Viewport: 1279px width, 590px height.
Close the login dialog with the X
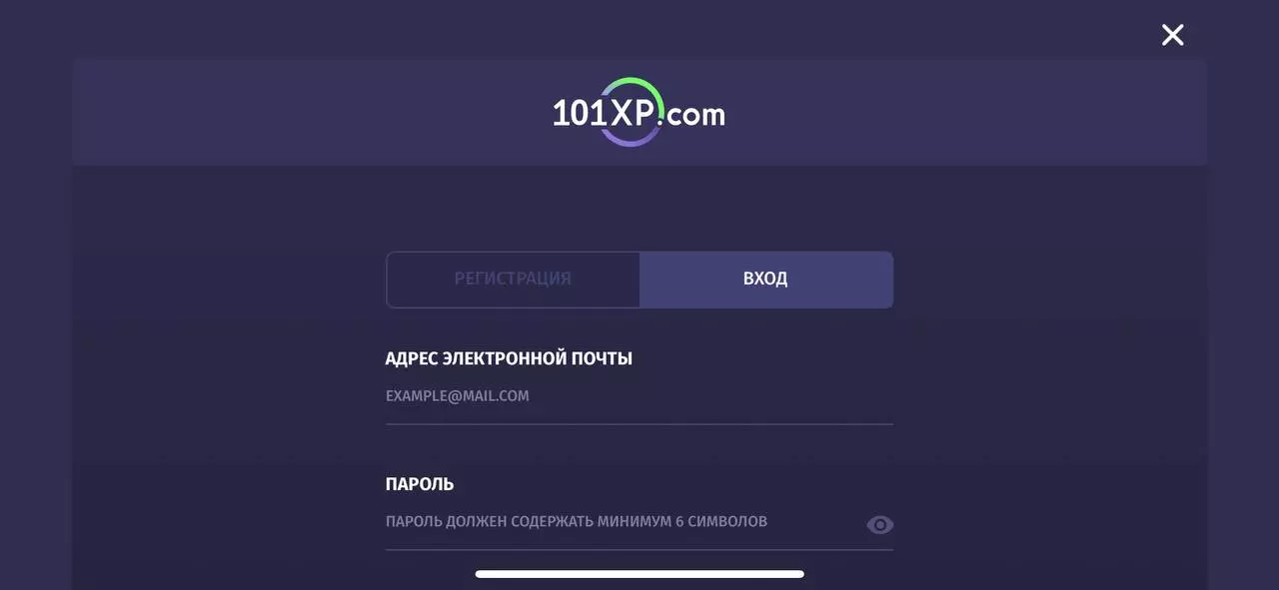1172,35
